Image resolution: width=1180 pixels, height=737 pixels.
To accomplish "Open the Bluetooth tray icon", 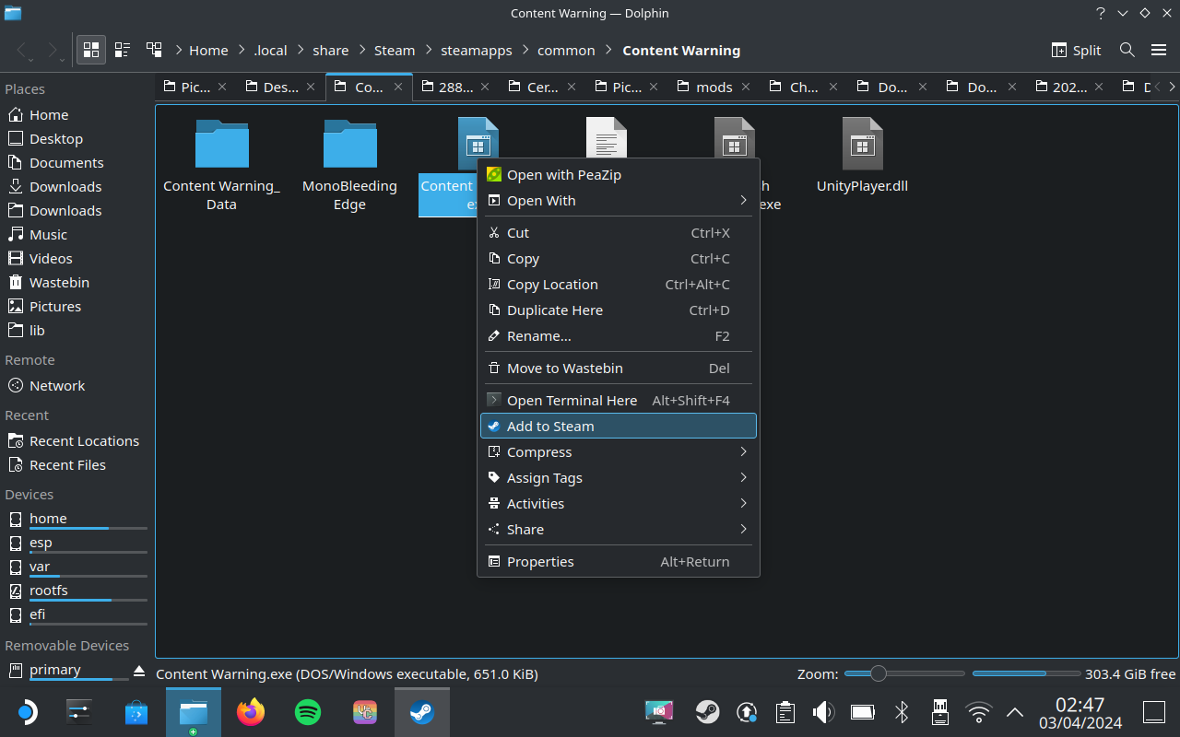I will (x=902, y=712).
